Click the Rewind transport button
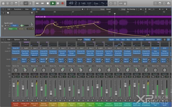Screen dimensions: 172x107 pos(37,3)
